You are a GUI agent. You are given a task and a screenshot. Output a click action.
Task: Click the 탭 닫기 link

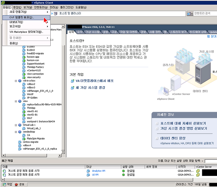click(x=212, y=36)
